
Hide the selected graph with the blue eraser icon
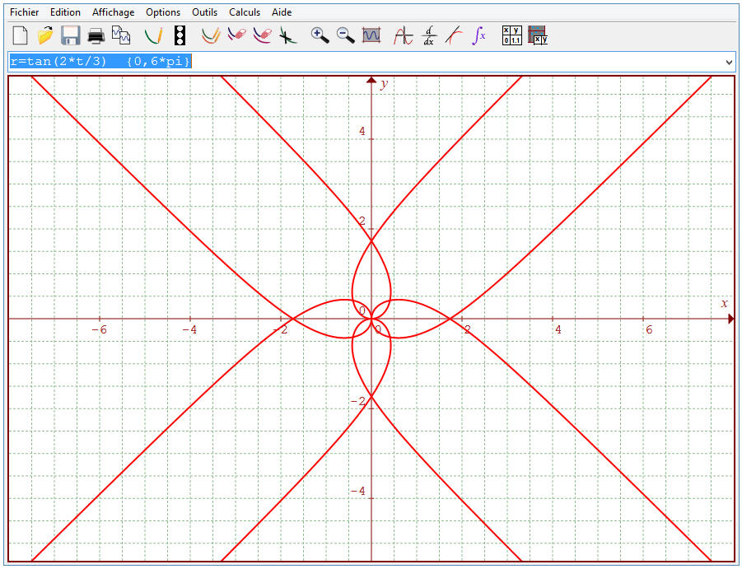point(236,35)
